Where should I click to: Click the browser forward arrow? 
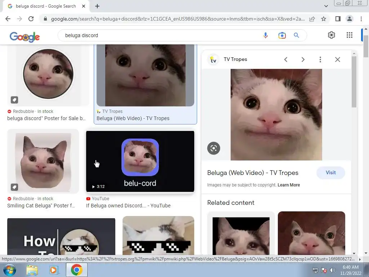pyautogui.click(x=19, y=19)
